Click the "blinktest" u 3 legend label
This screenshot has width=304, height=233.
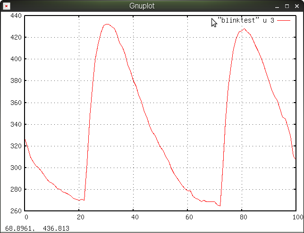[x=246, y=21]
